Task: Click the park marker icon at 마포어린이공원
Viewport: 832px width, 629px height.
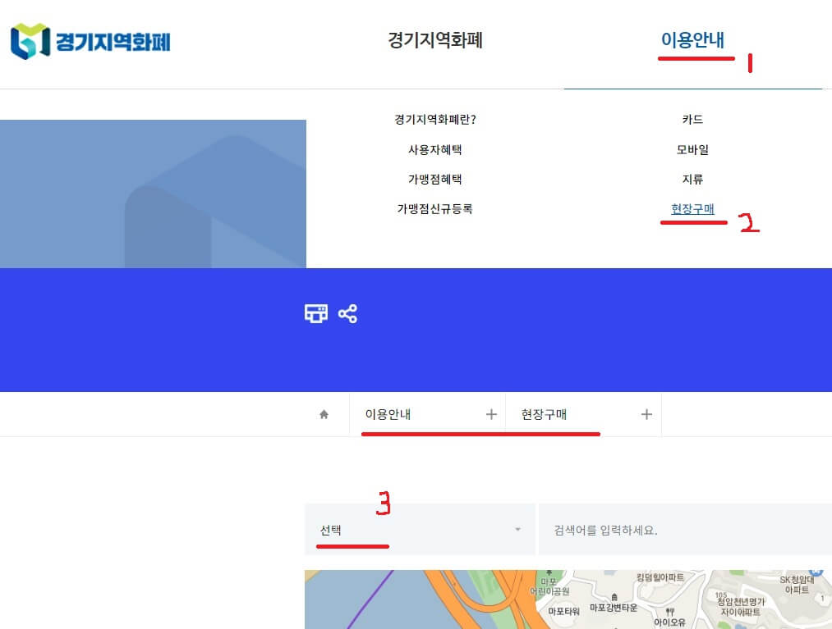Action: pyautogui.click(x=550, y=571)
